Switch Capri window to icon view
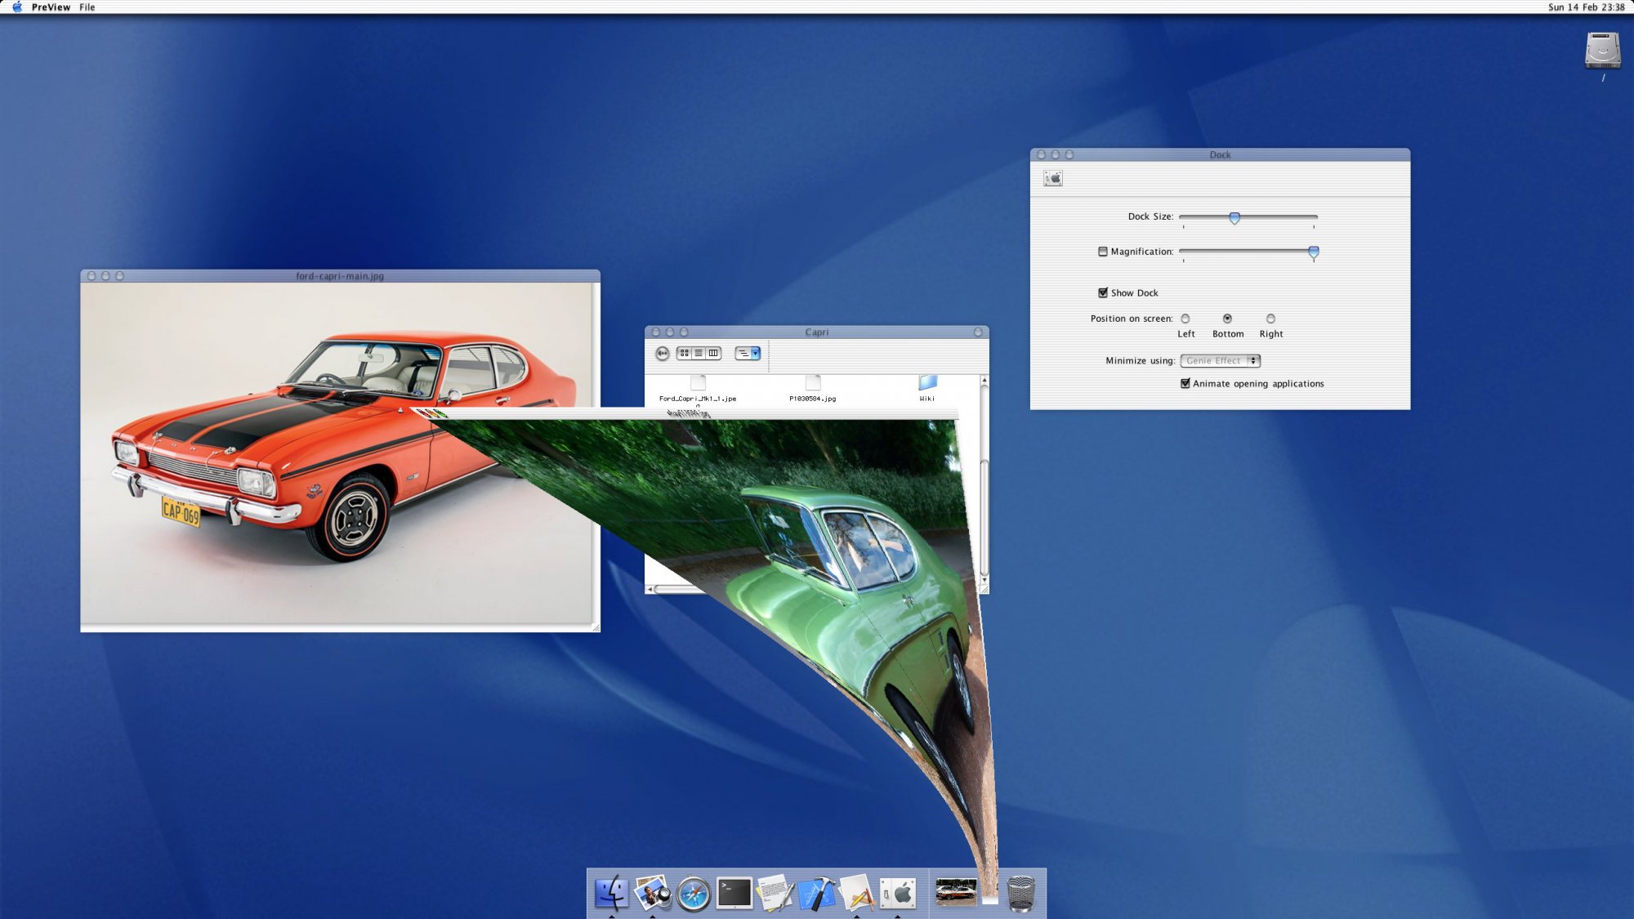Viewport: 1634px width, 919px height. [x=685, y=353]
